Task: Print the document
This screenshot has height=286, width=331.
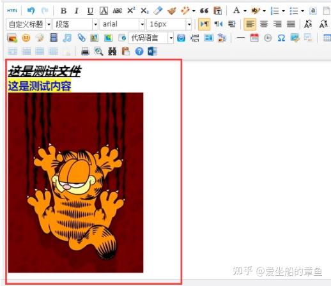Action: [85, 52]
